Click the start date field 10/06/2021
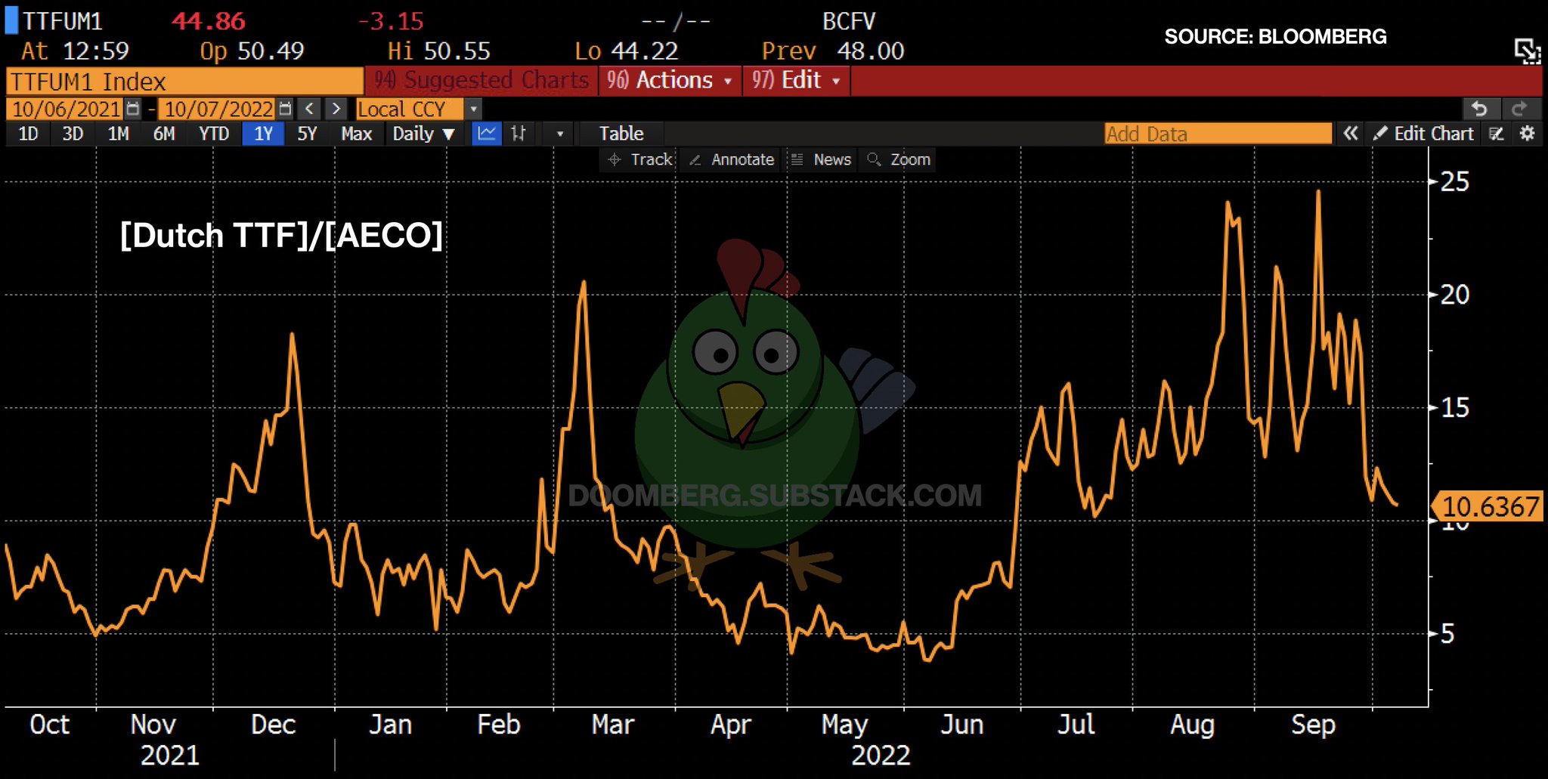This screenshot has height=779, width=1548. [66, 109]
